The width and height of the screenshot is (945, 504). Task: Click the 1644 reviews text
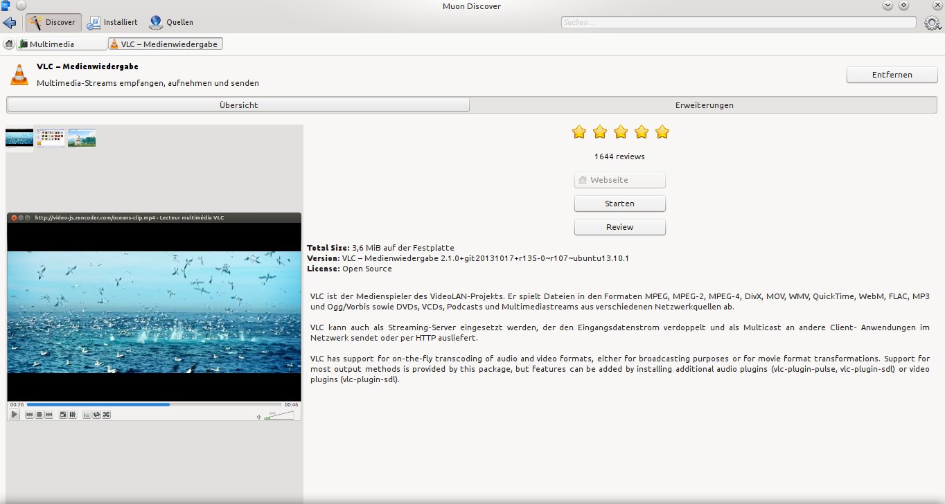point(619,156)
